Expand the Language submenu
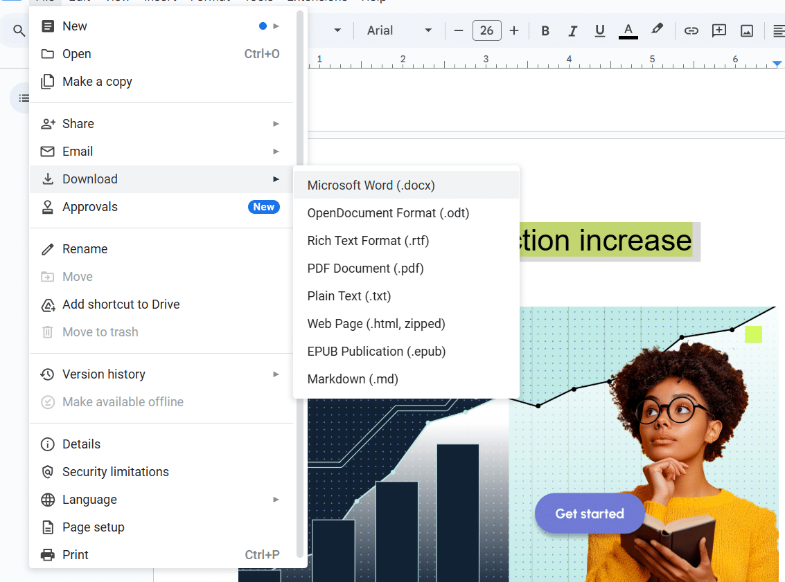Viewport: 785px width, 582px height. (x=161, y=500)
